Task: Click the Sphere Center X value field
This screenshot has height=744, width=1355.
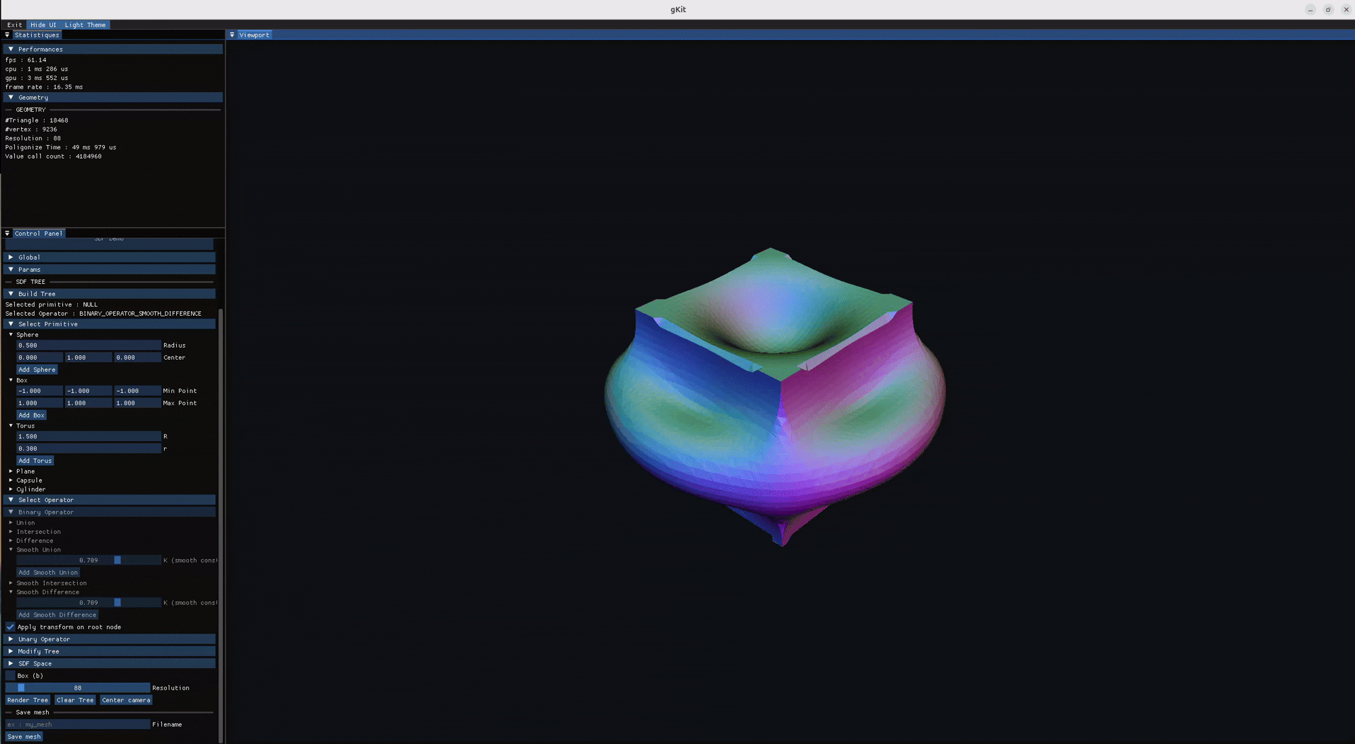Action: click(39, 358)
